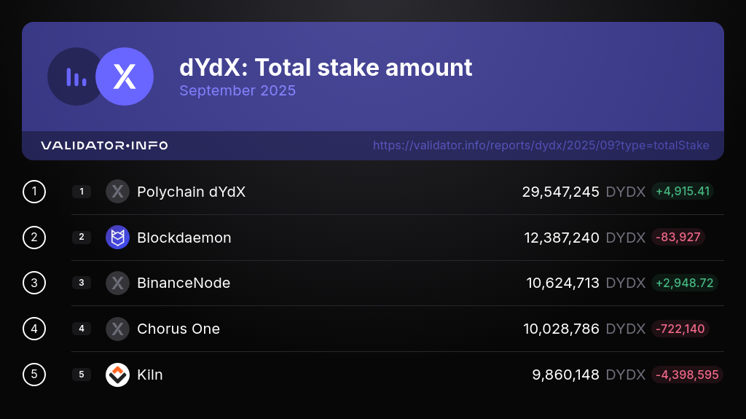Click the Validator.info bar chart logo icon
This screenshot has height=419, width=746.
click(x=76, y=77)
